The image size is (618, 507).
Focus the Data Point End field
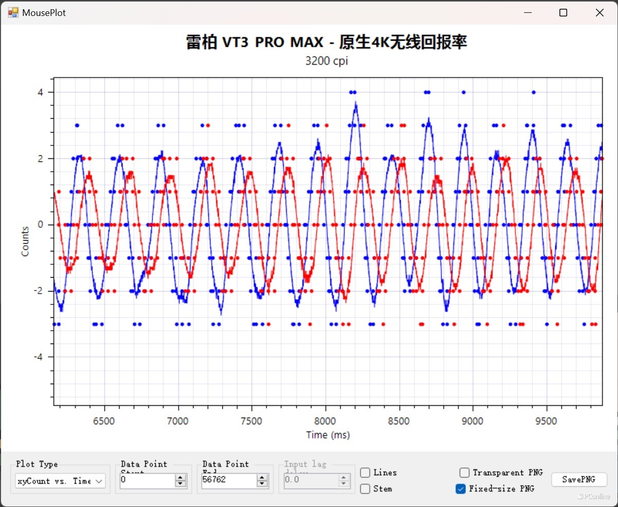(x=229, y=481)
